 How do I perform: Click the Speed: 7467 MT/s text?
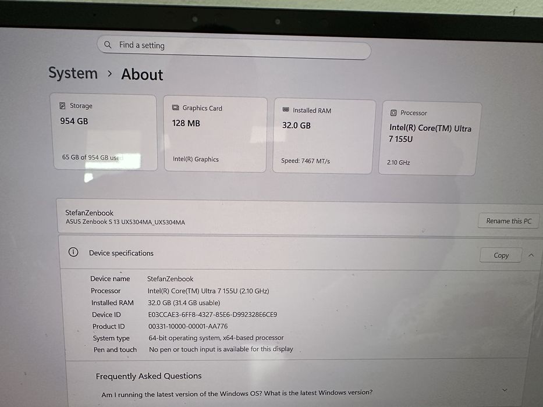click(306, 161)
